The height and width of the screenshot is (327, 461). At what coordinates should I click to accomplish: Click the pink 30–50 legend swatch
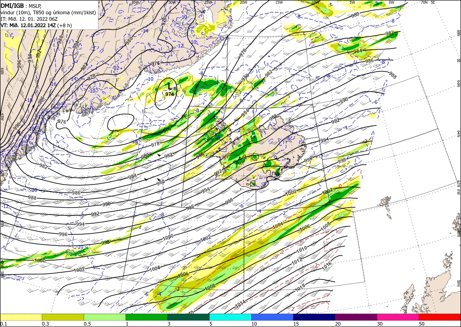398,317
